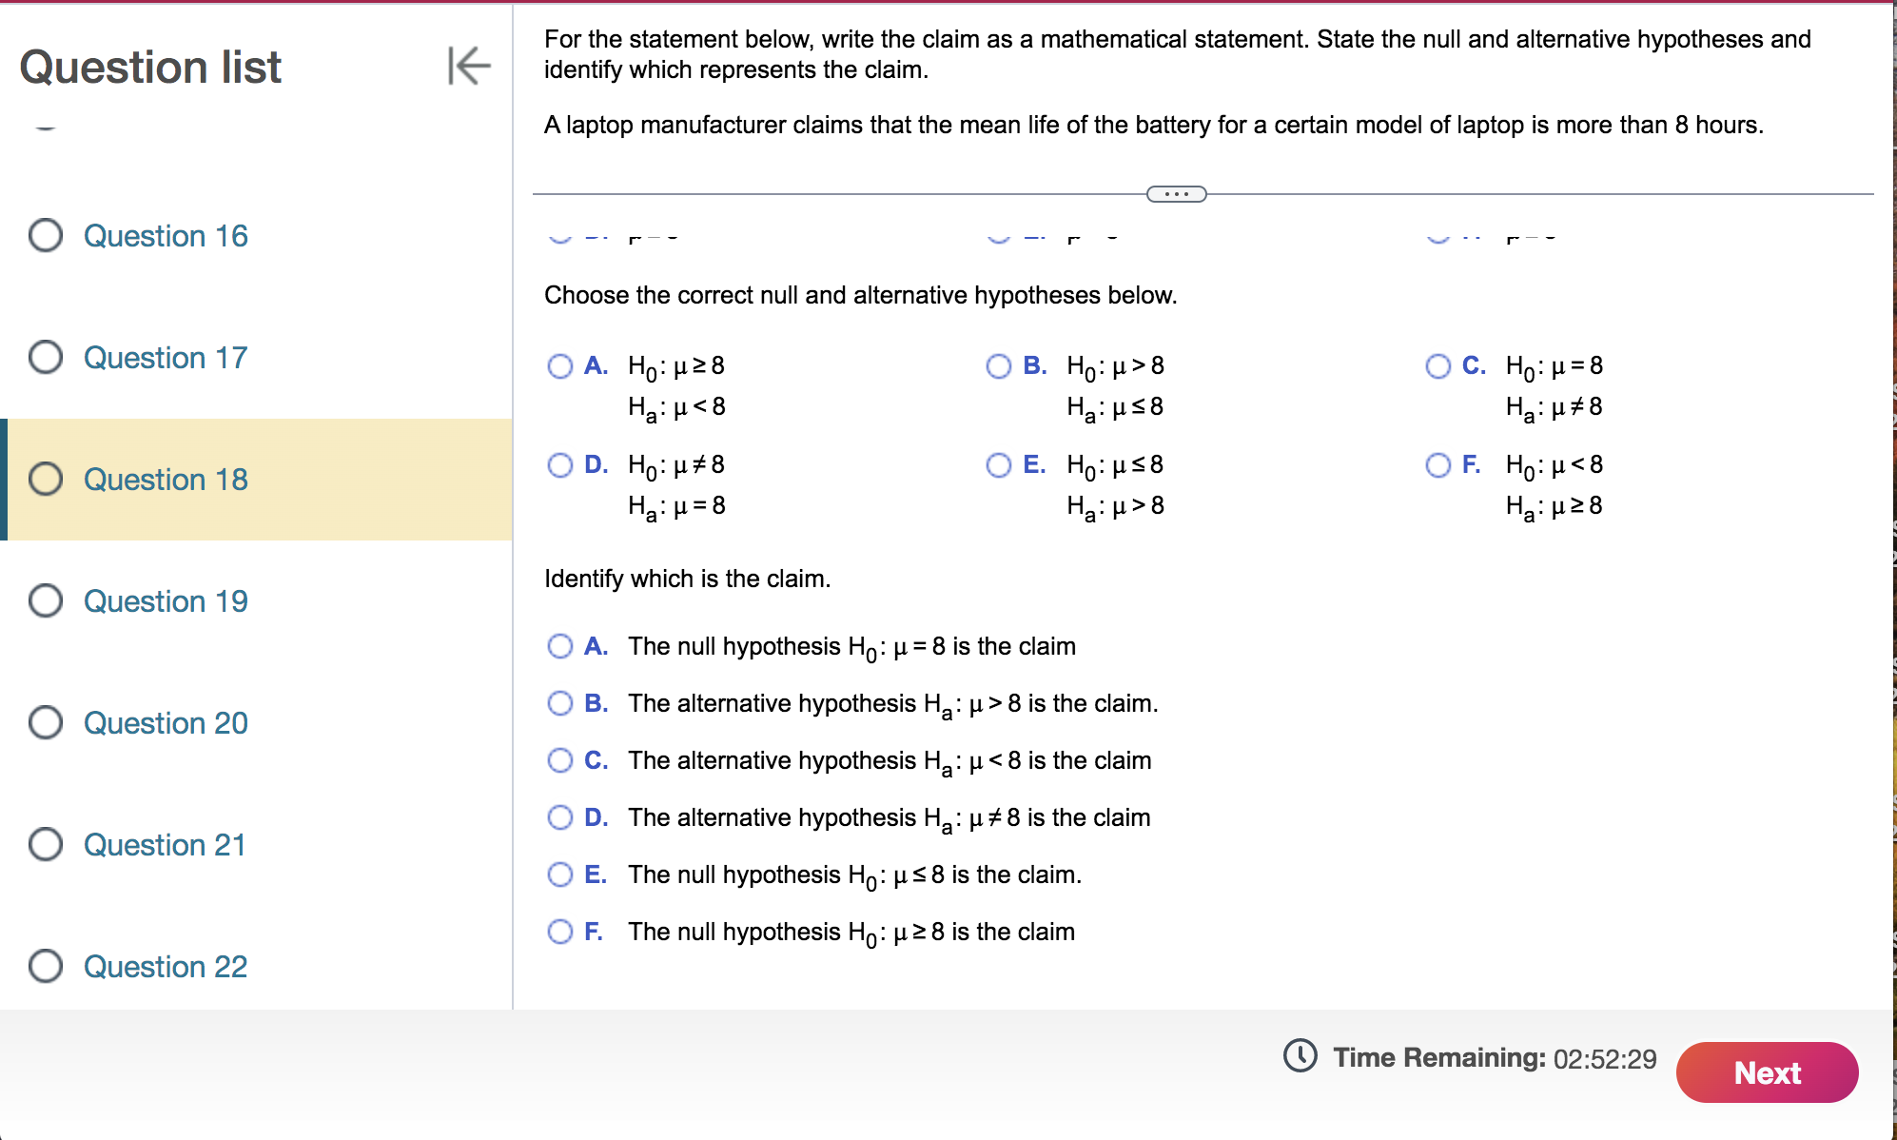Select hypothesis option B with H0: μ>8
The height and width of the screenshot is (1140, 1897).
pyautogui.click(x=998, y=366)
